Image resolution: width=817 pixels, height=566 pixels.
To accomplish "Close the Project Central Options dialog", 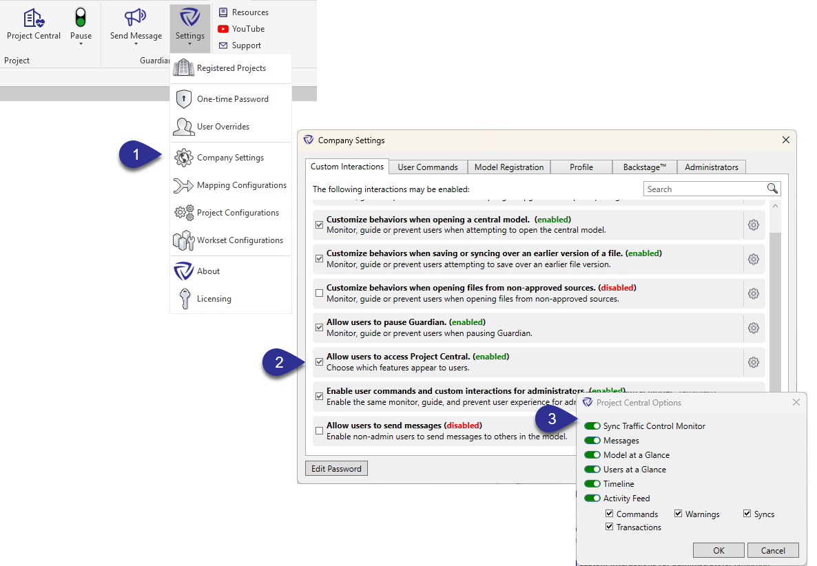I will [796, 402].
